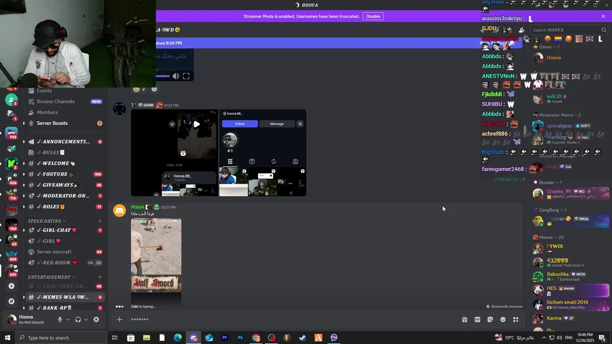Add a server using the plus icon
612x344 pixels.
click(11, 286)
